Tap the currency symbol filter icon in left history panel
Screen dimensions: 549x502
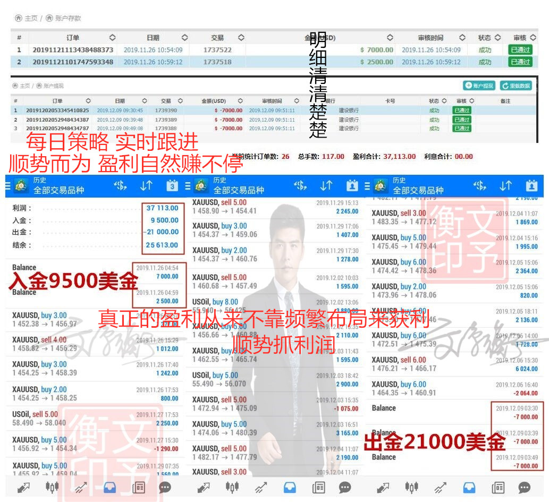tap(120, 185)
